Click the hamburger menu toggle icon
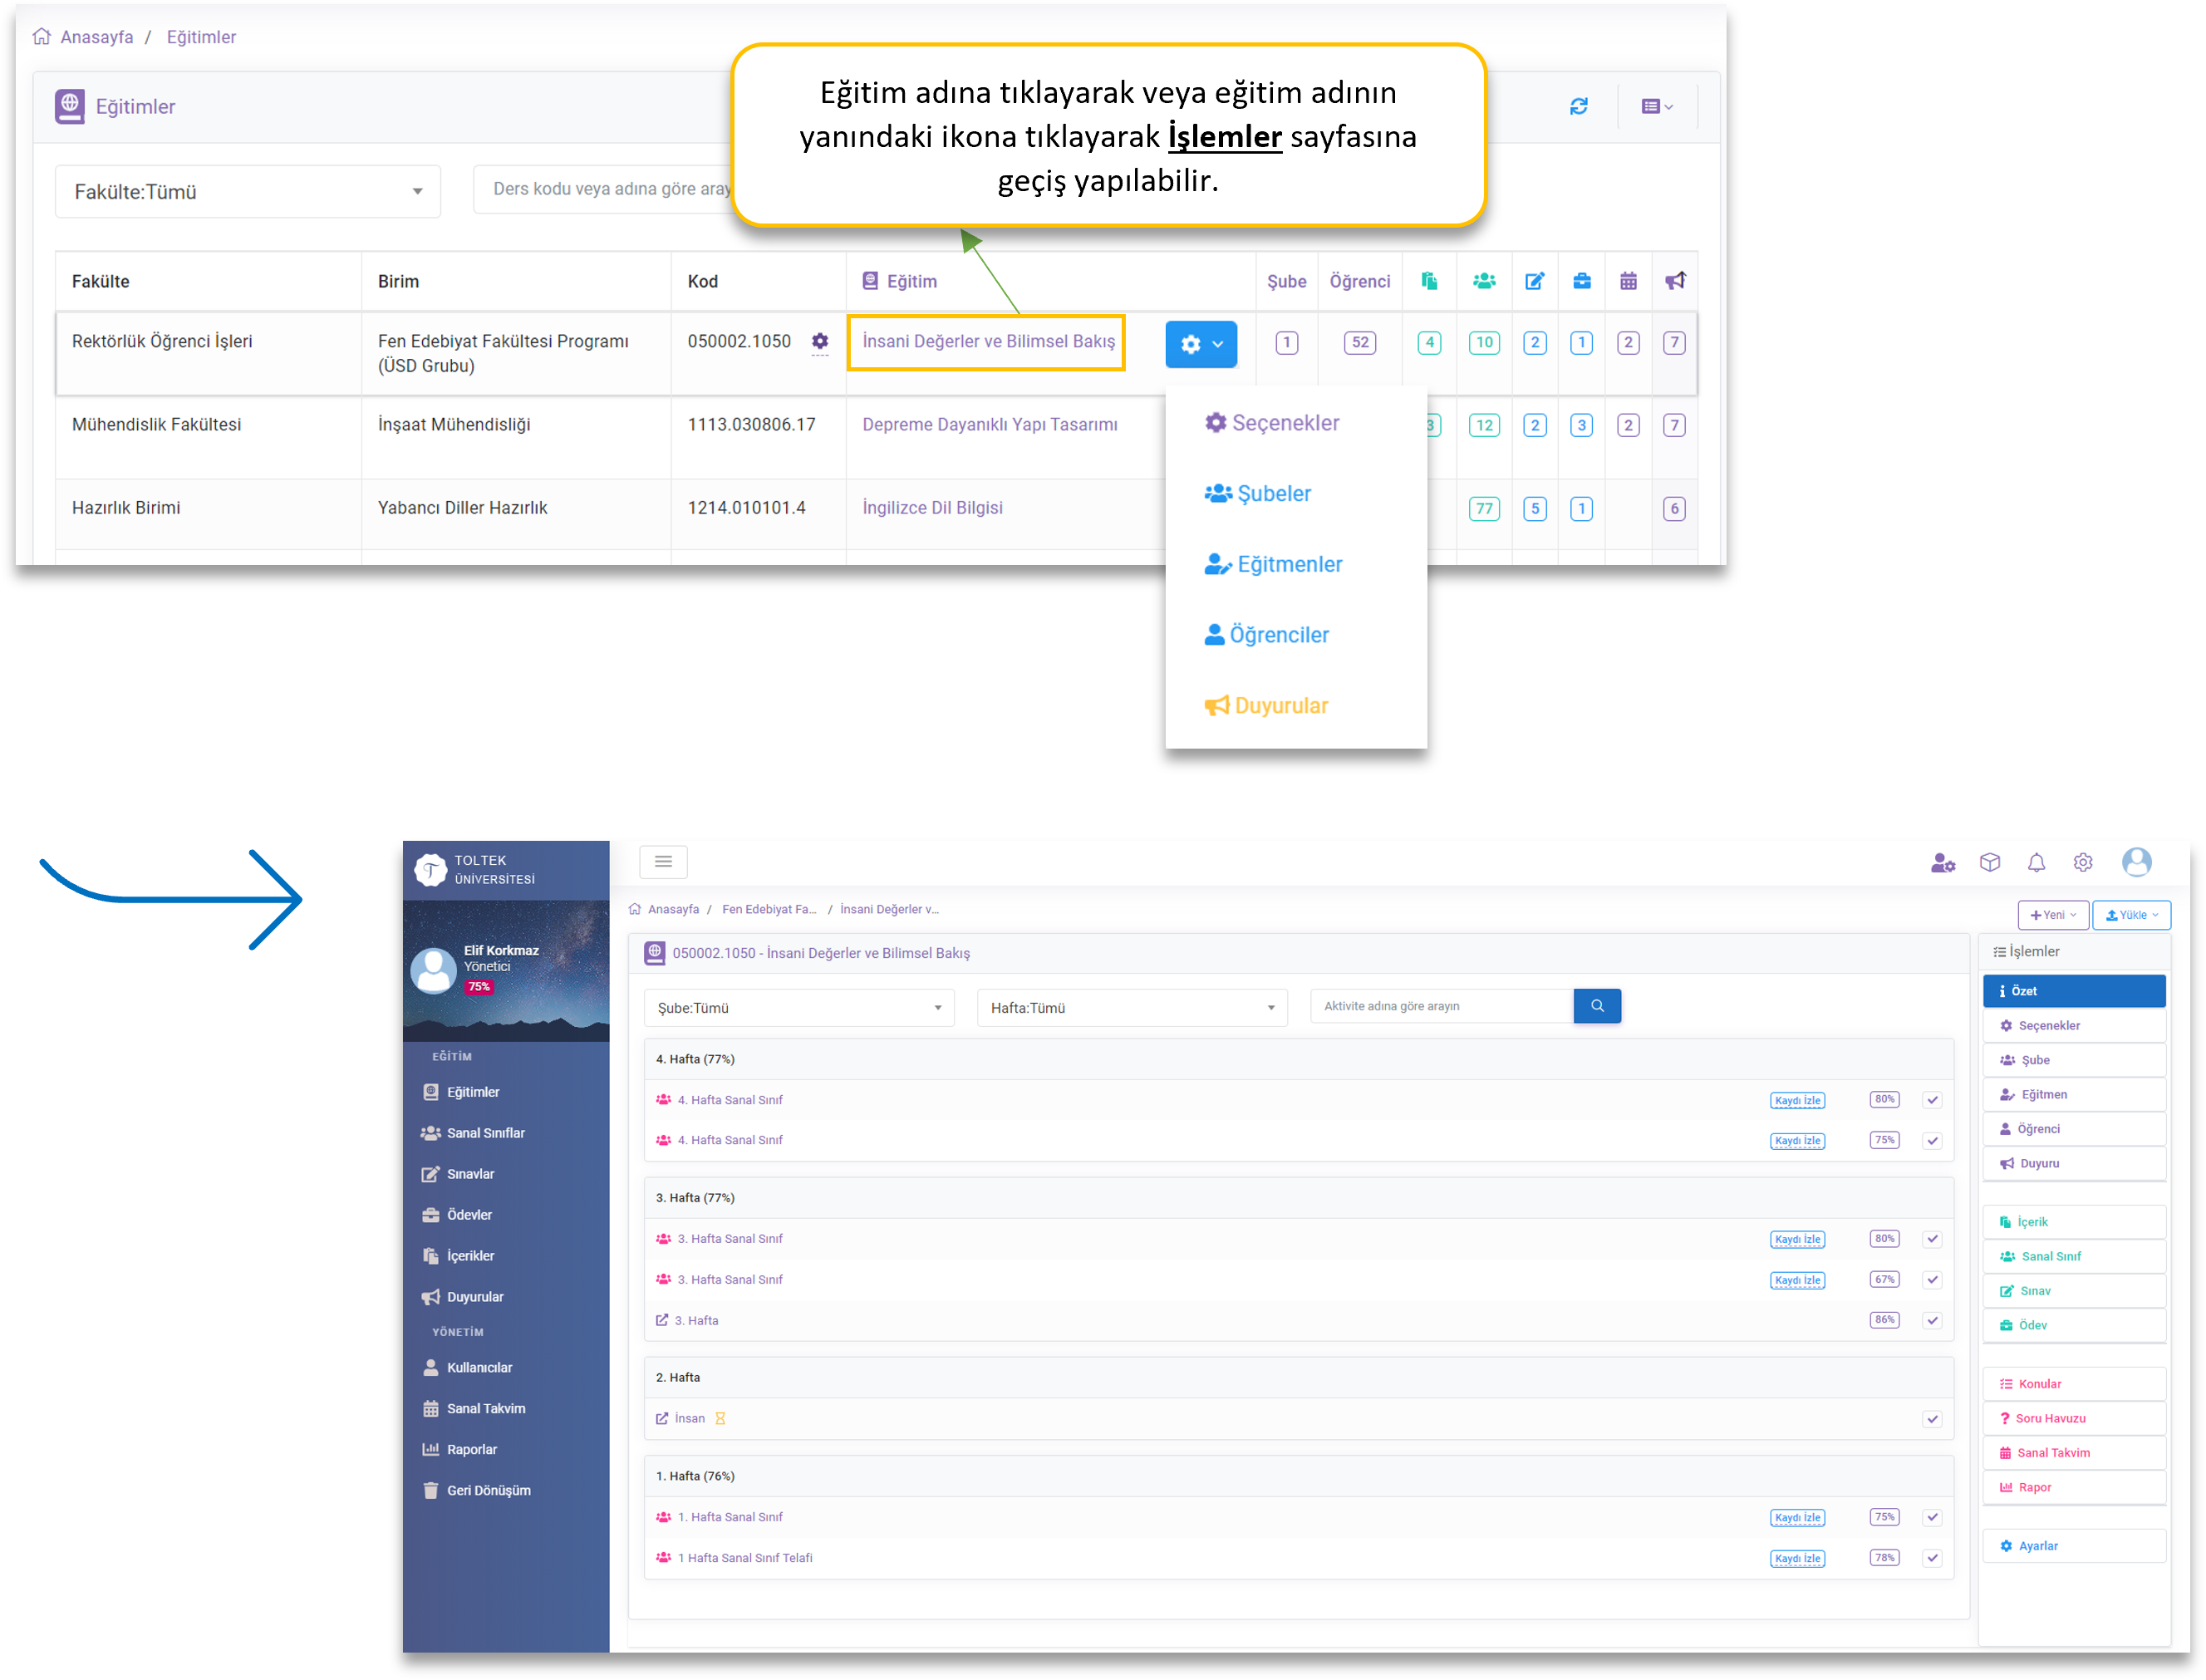The height and width of the screenshot is (1680, 2206). pos(663,861)
